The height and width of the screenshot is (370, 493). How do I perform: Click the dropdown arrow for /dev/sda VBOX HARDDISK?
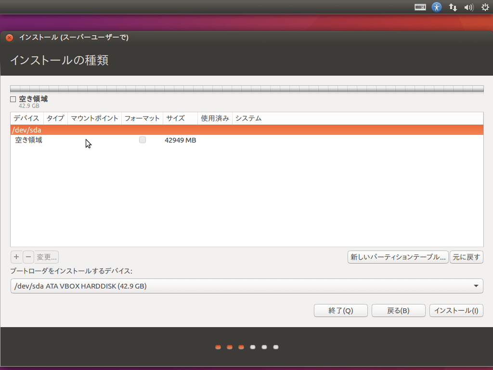pos(476,286)
